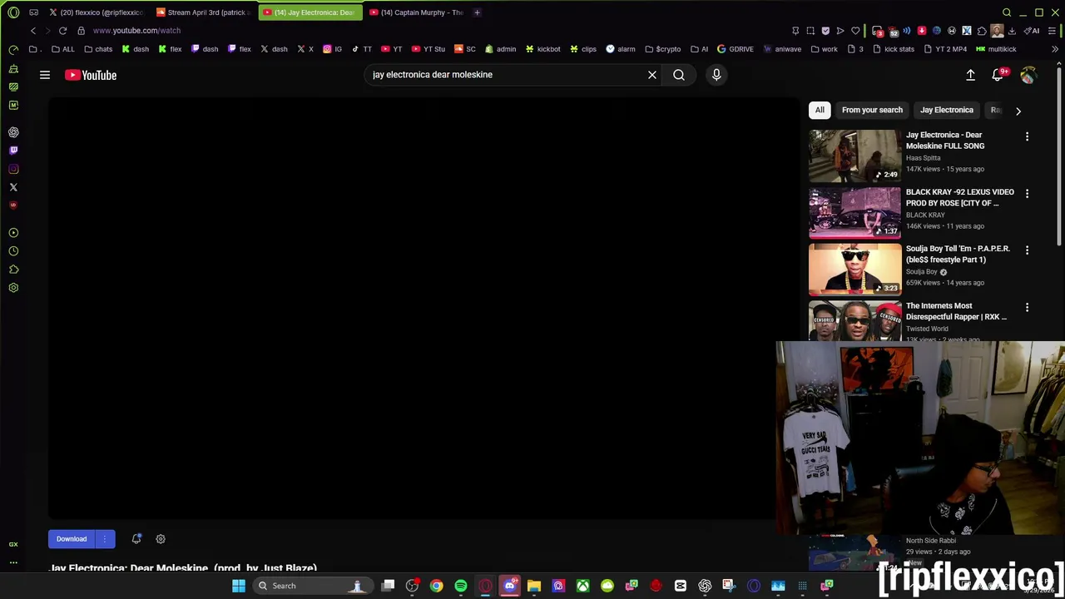Select the Jay Electronica chip
This screenshot has height=599, width=1065.
click(x=946, y=110)
